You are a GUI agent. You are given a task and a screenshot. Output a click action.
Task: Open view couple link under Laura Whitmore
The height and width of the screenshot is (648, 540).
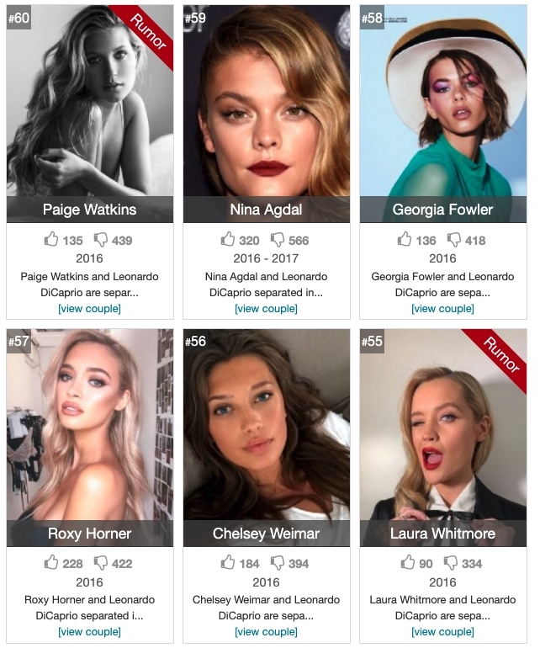[x=443, y=632]
